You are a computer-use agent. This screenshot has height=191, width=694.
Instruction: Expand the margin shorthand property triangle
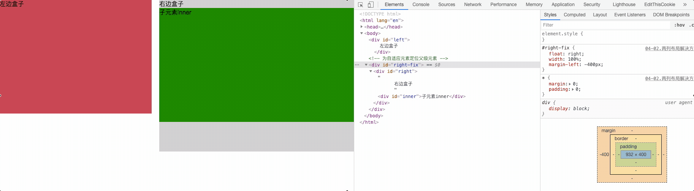click(x=570, y=84)
